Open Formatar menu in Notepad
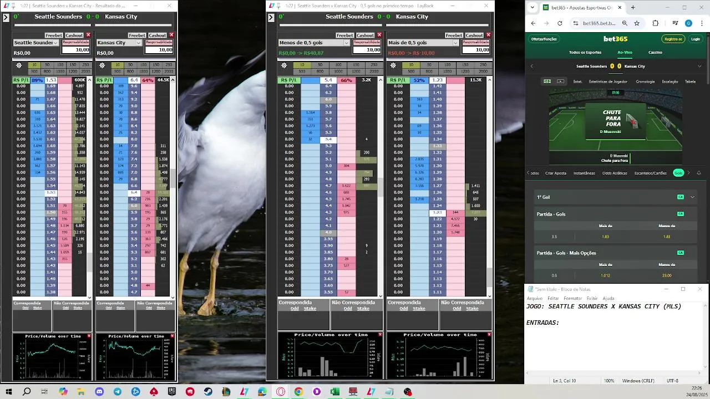The height and width of the screenshot is (399, 710). (572, 298)
